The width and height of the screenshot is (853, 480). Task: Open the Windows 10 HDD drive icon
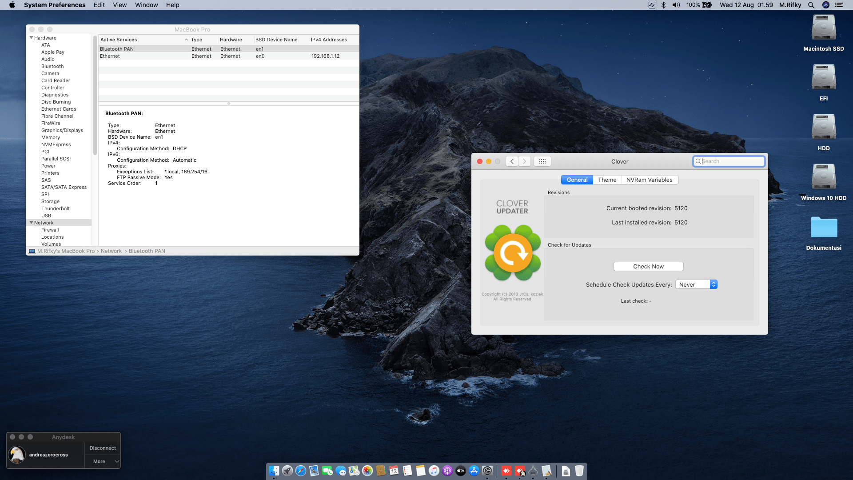click(823, 177)
